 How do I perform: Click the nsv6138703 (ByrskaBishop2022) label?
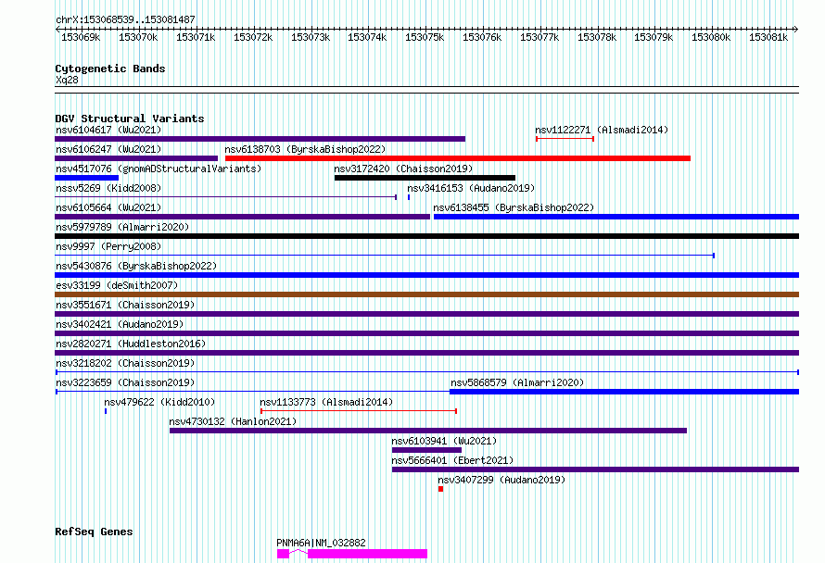(305, 149)
